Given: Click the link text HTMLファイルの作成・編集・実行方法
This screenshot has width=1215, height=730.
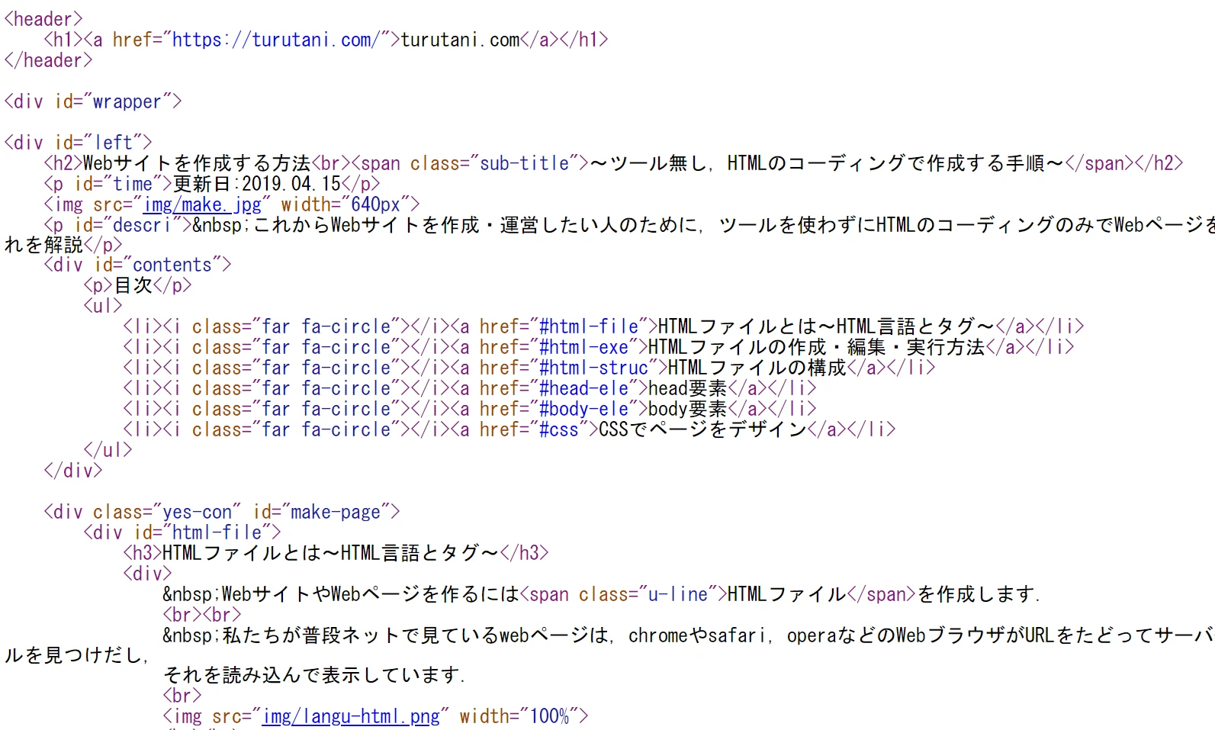Looking at the screenshot, I should 817,348.
